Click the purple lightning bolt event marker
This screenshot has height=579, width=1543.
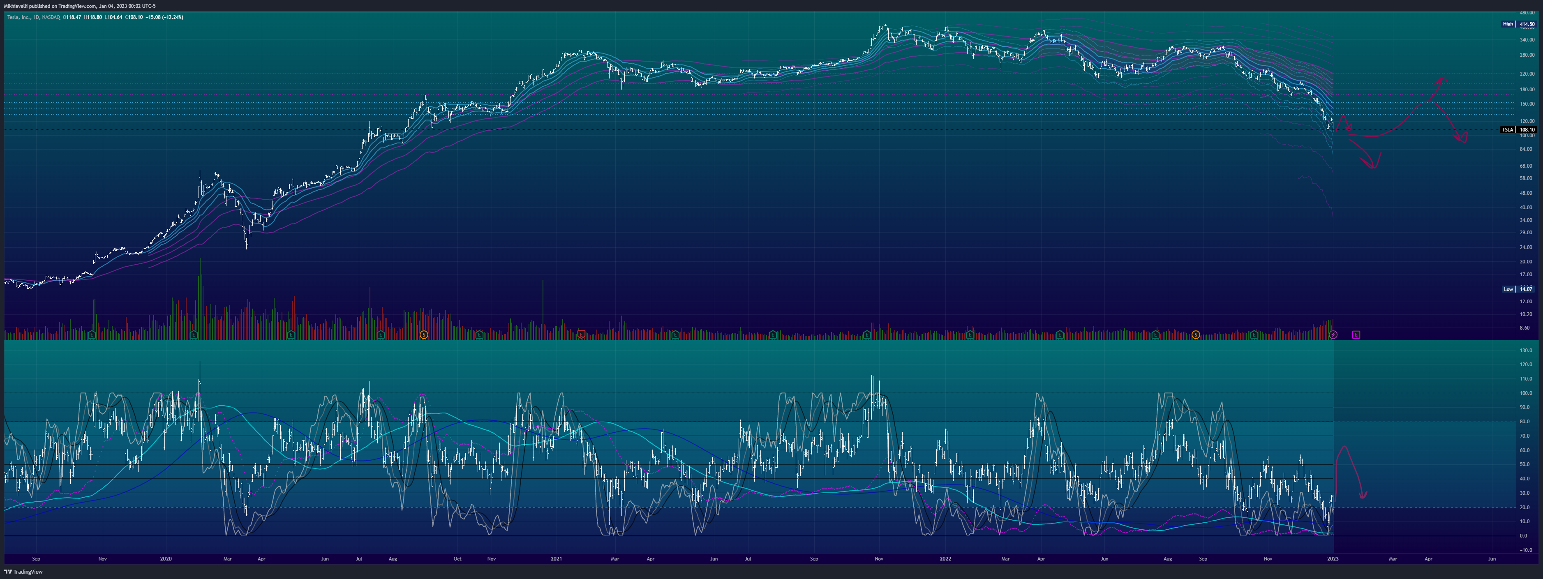coord(1333,335)
